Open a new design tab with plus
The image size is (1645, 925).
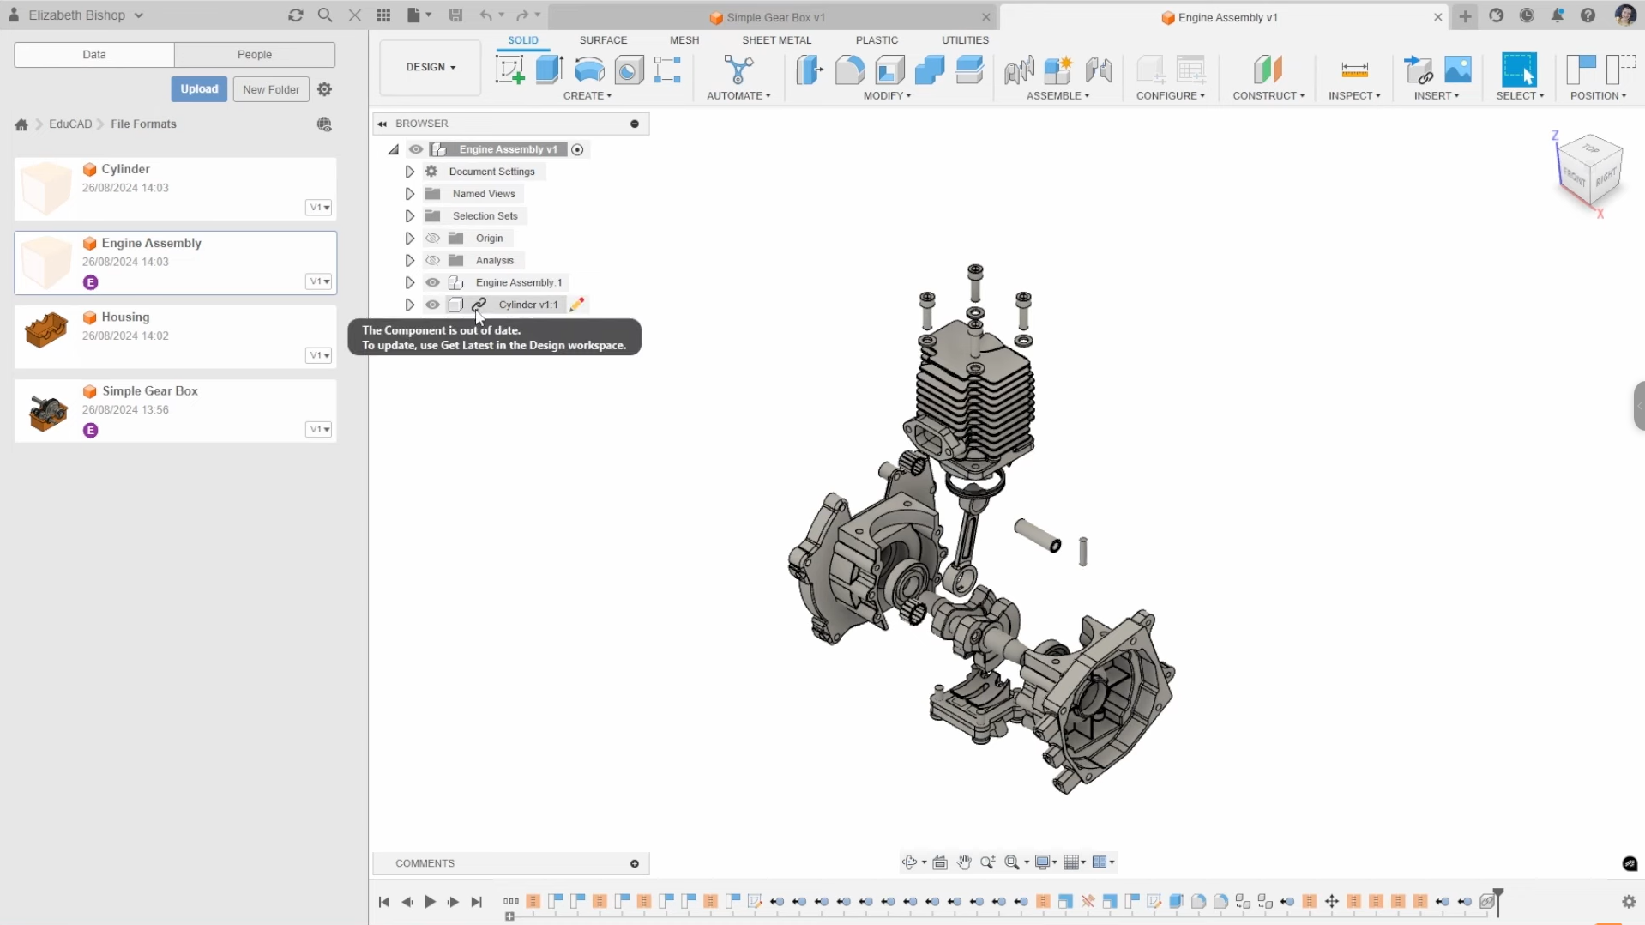point(1465,16)
